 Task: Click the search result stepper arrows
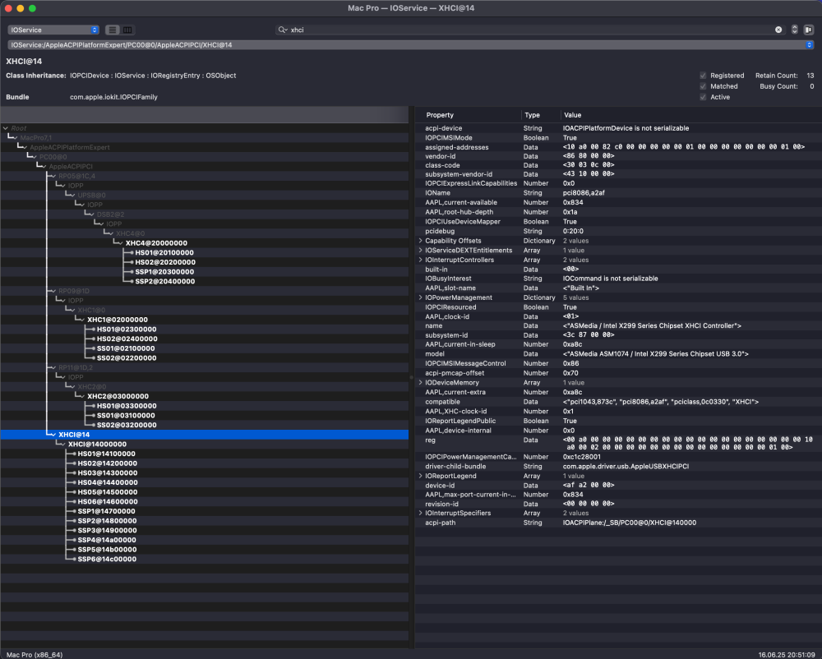coord(795,30)
